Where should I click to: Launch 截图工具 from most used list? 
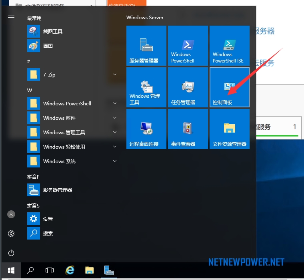pyautogui.click(x=73, y=31)
